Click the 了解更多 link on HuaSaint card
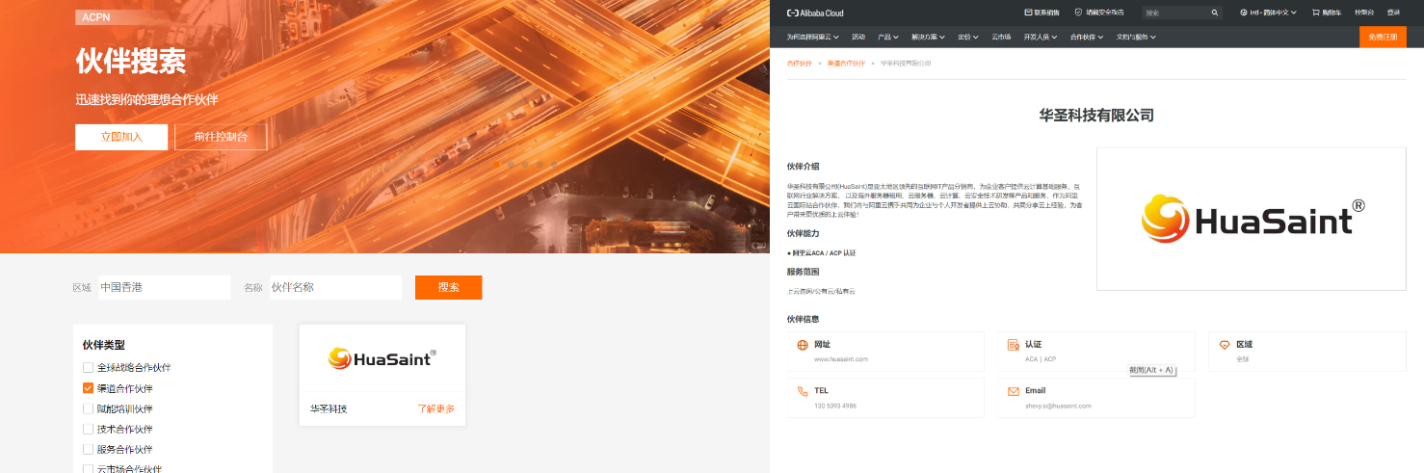Viewport: 1424px width, 473px height. [435, 408]
